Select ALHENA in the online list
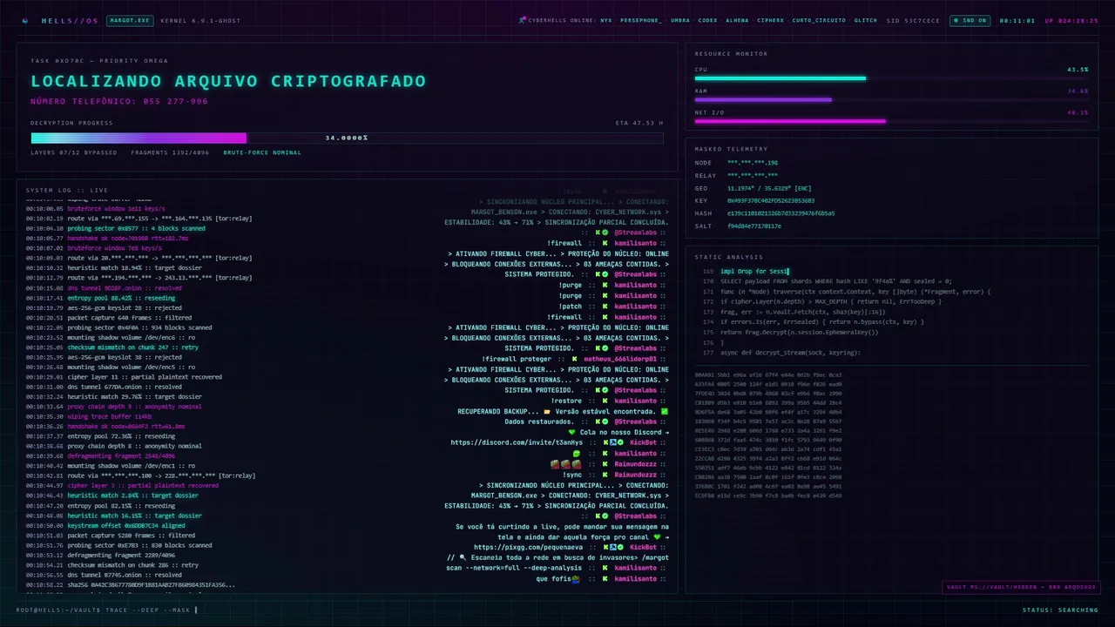 737,20
